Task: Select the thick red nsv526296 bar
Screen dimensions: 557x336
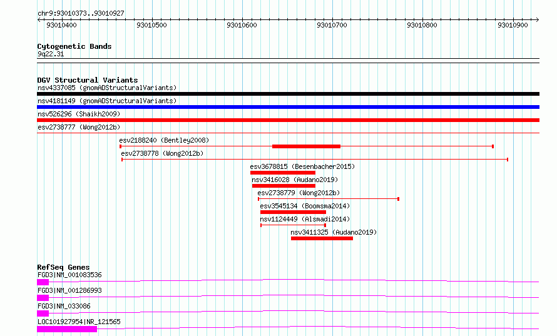Action: (x=288, y=120)
